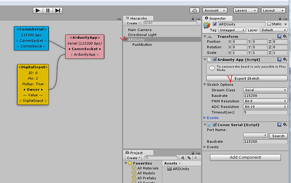
Task: Collapse the Sketch Options section
Action: [205, 84]
